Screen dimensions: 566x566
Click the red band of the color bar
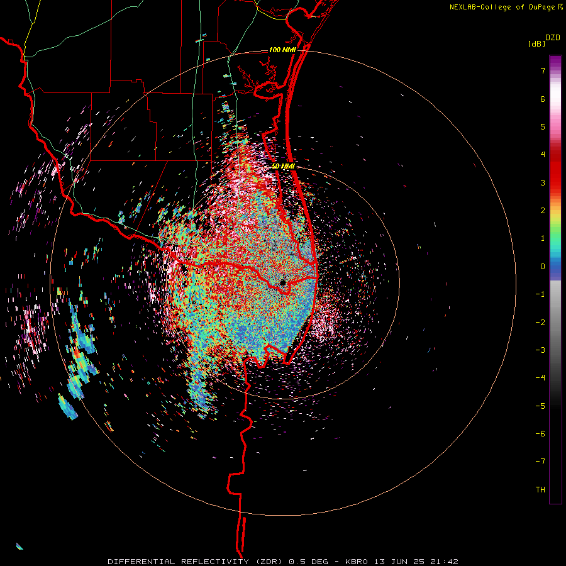555,170
